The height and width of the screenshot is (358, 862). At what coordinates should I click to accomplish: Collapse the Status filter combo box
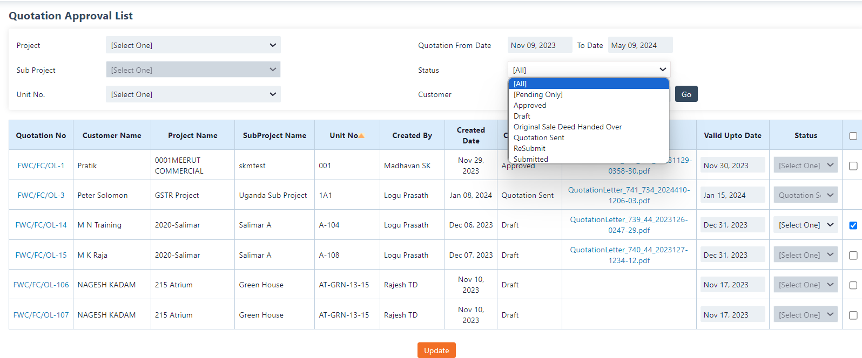(589, 70)
